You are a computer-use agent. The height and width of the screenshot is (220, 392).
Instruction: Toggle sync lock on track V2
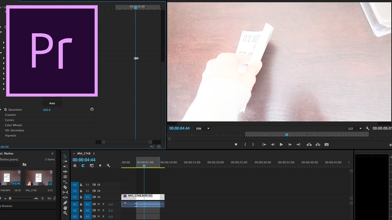[x=94, y=191]
